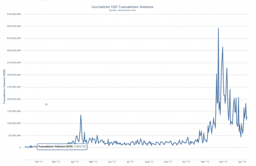The width and height of the screenshot is (256, 166).
Task: Click the 300,000,000 y-axis label
Action: tap(14, 75)
